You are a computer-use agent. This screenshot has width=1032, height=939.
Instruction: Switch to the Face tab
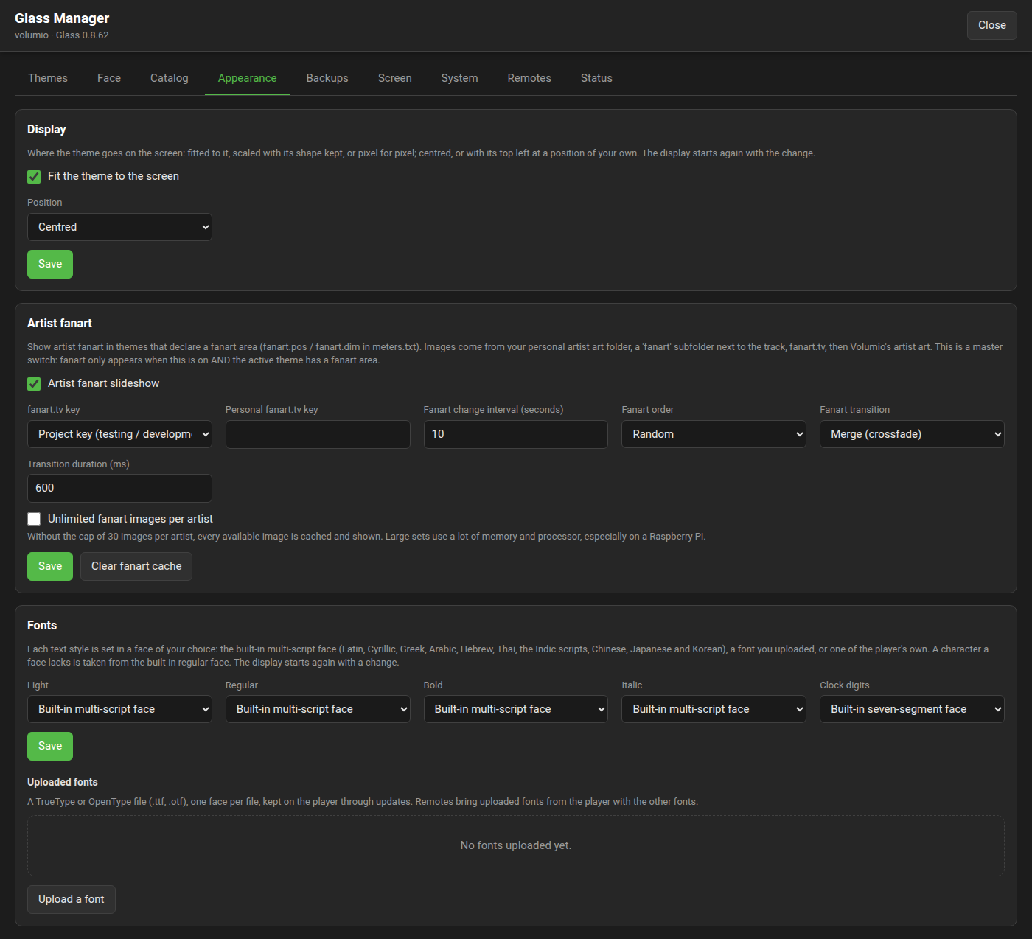click(109, 78)
